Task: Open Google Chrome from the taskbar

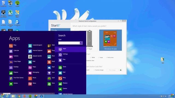Action: 19,96
